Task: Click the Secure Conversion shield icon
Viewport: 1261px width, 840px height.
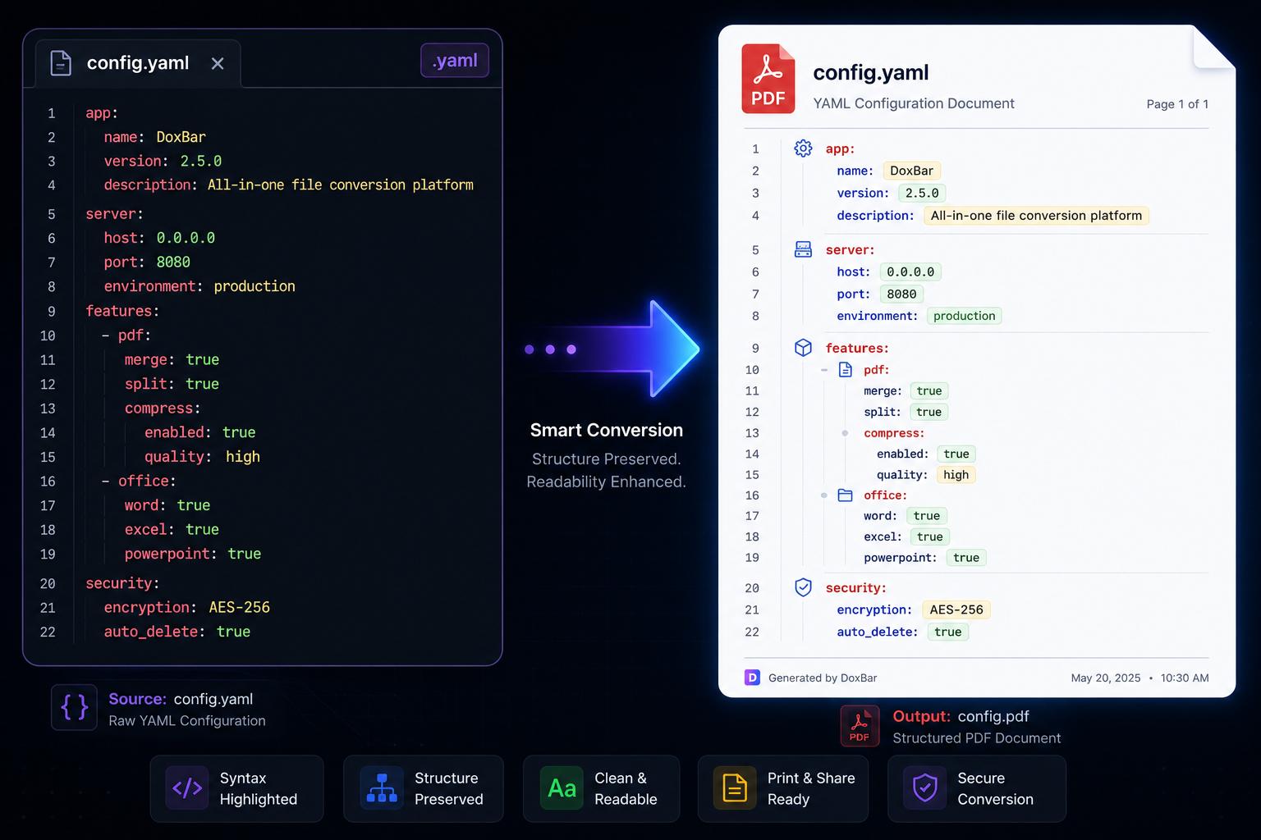Action: [x=925, y=788]
